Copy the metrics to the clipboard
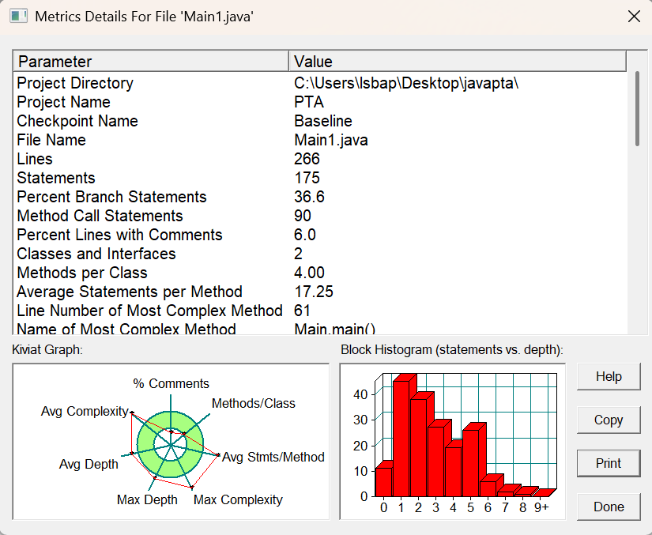The height and width of the screenshot is (535, 652). click(x=609, y=420)
